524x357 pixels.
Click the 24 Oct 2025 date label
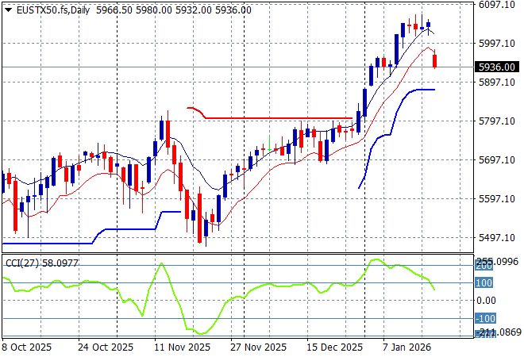click(x=106, y=347)
